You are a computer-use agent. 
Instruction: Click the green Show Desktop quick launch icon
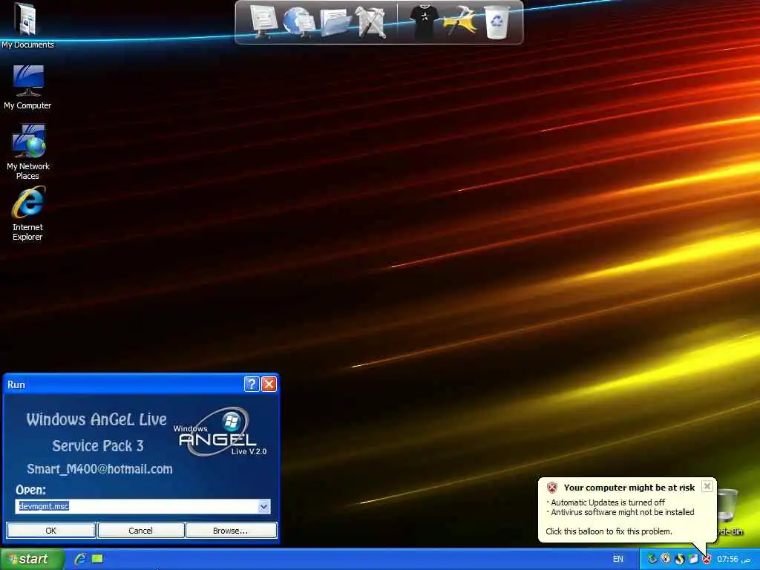coord(97,559)
